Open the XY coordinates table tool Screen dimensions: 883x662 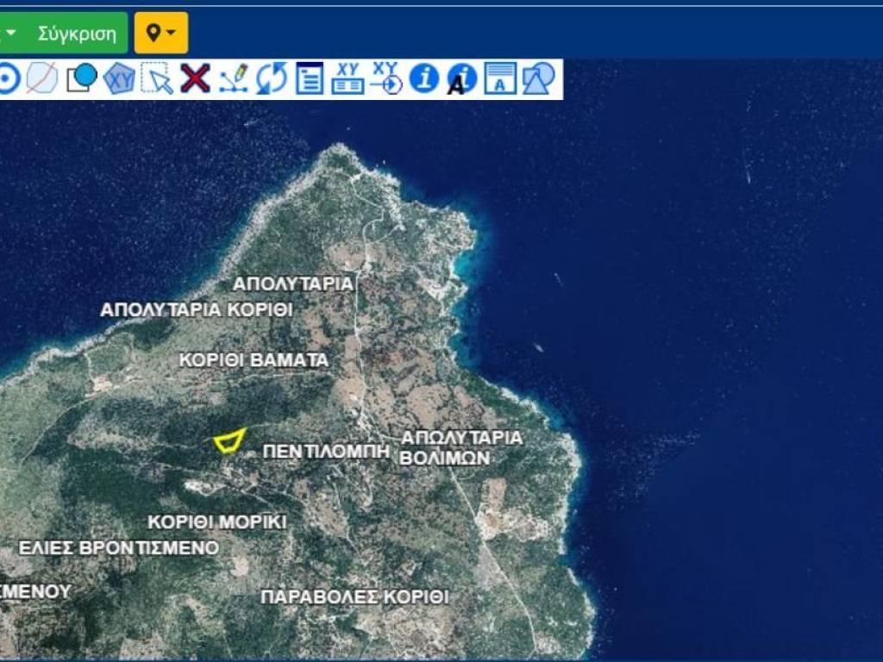point(348,79)
